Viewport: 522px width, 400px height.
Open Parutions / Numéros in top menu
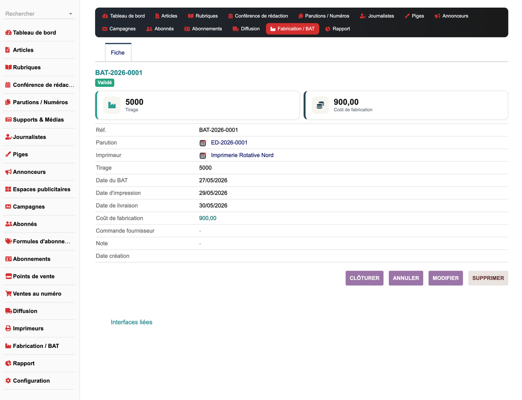click(x=324, y=16)
